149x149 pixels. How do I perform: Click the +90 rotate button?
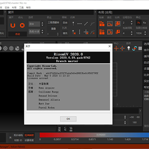click(132, 117)
